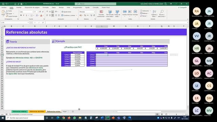Toggle underline formatting S button
Viewport: 217px width, 122px height.
26,15
